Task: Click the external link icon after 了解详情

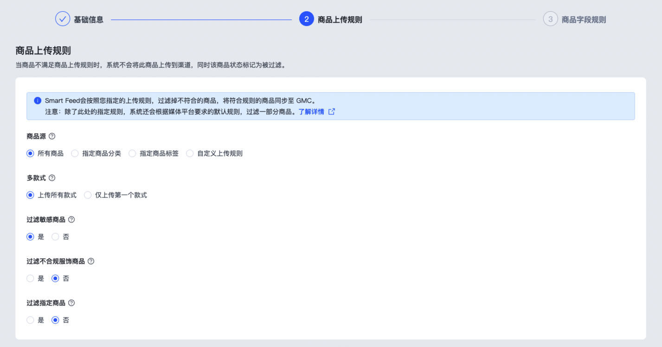Action: 331,111
